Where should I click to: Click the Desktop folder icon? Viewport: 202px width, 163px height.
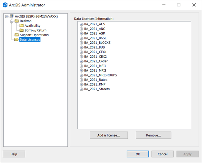point(16,21)
